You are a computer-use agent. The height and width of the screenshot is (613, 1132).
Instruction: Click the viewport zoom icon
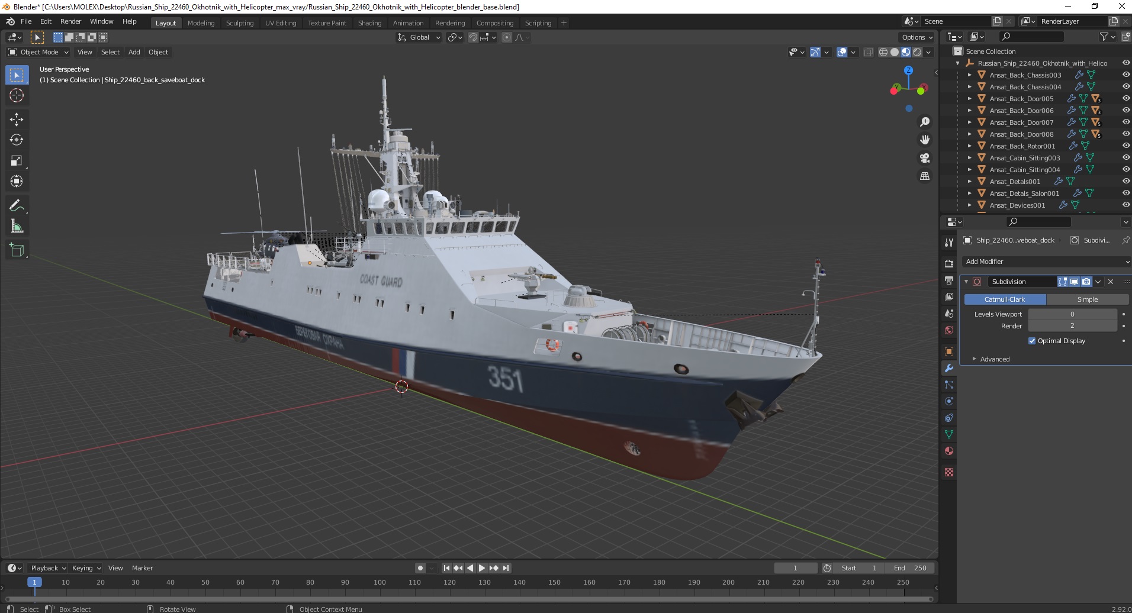924,122
